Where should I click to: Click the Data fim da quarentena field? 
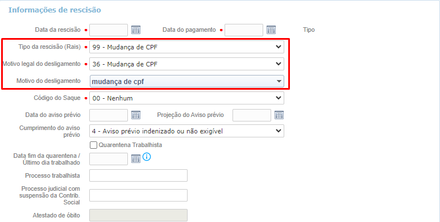(x=109, y=159)
